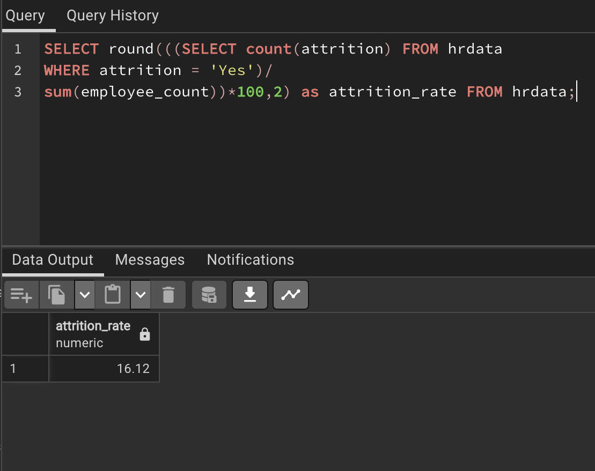Click the empty select-all corner cell

pos(25,334)
